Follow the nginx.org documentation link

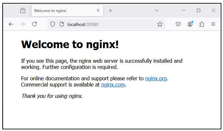coord(156,78)
